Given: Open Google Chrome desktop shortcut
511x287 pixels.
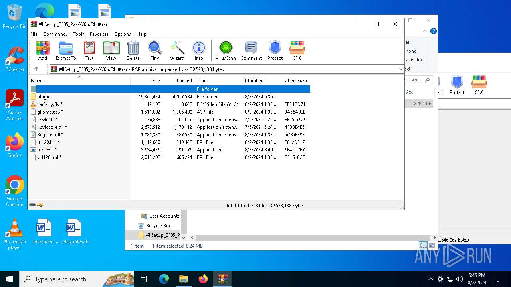Looking at the screenshot, I should tap(15, 191).
